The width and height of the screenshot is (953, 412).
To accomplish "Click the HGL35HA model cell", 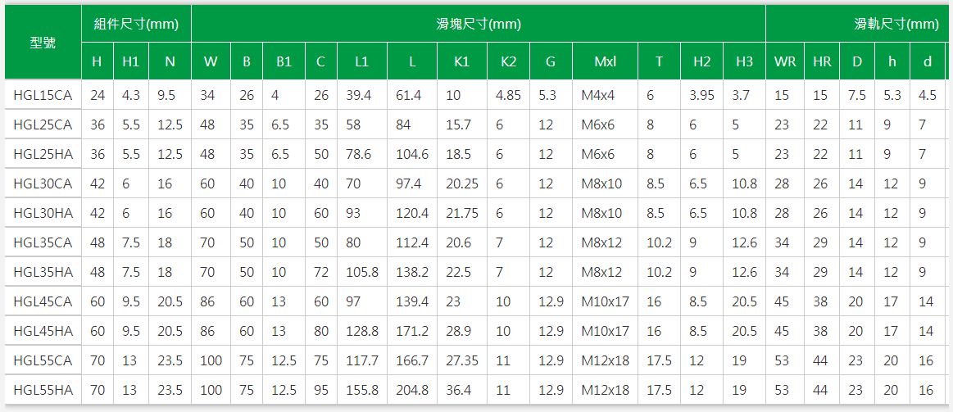I will pyautogui.click(x=43, y=272).
